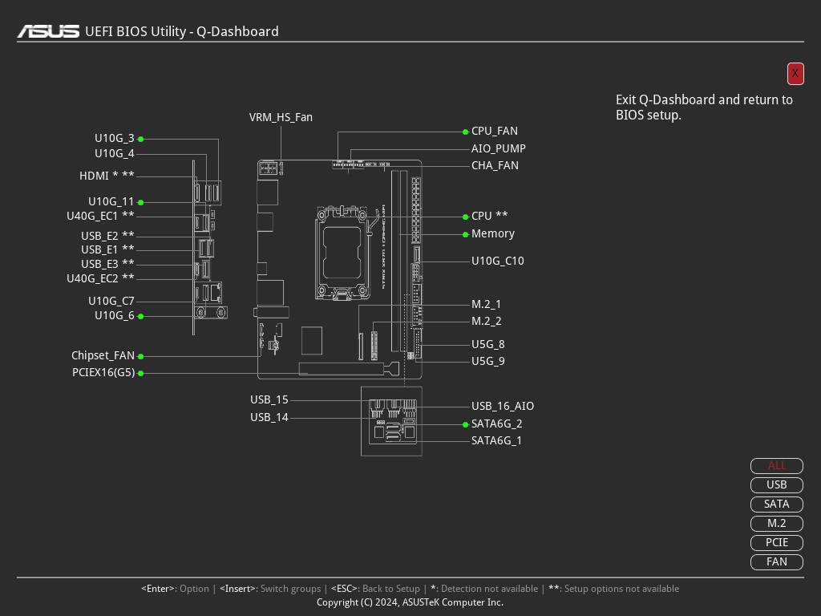Select the CPU_FAN header label
821x616 pixels.
pos(494,131)
